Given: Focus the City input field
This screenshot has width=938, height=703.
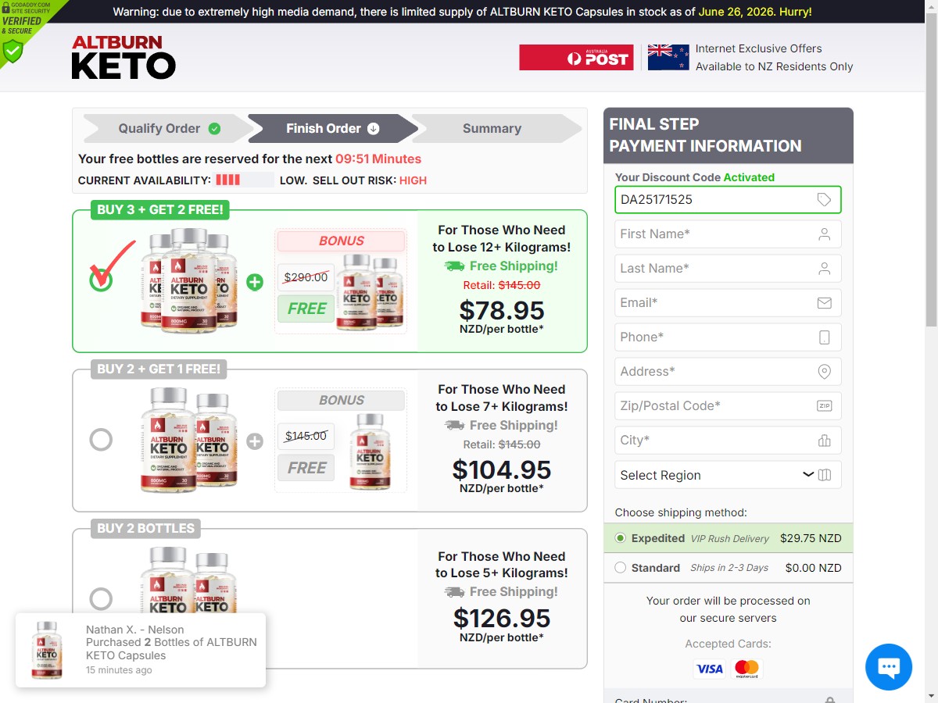Looking at the screenshot, I should pos(728,441).
